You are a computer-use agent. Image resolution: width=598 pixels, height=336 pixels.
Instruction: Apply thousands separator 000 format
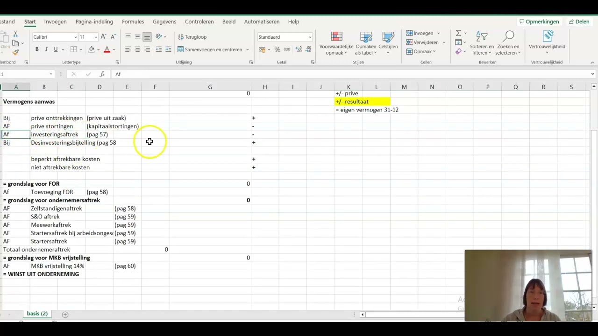(x=287, y=49)
